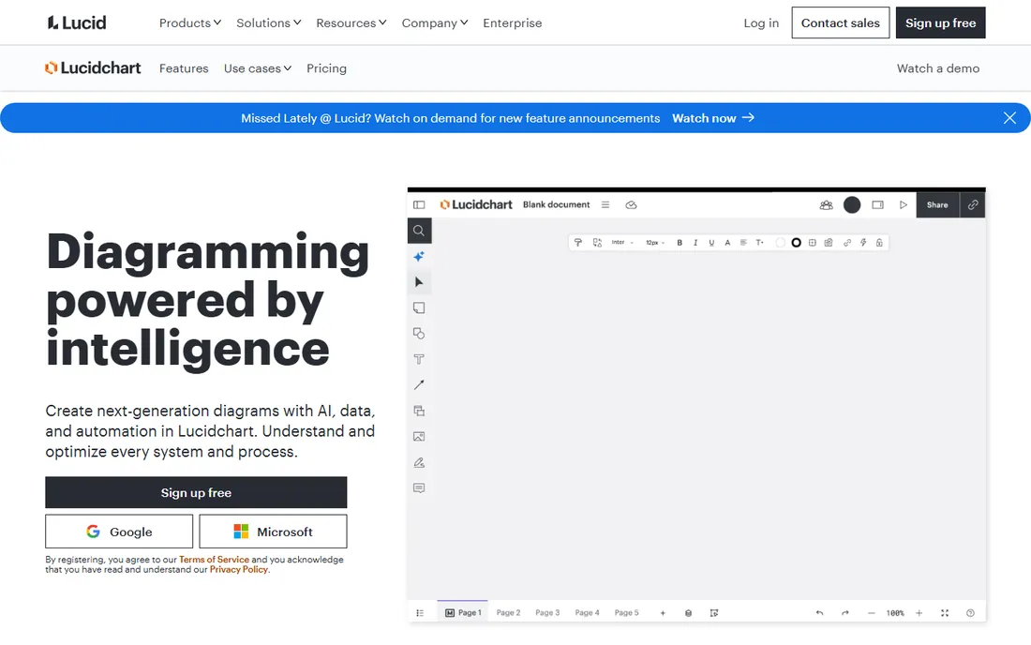Click the cloud saved status icon

pyautogui.click(x=631, y=205)
